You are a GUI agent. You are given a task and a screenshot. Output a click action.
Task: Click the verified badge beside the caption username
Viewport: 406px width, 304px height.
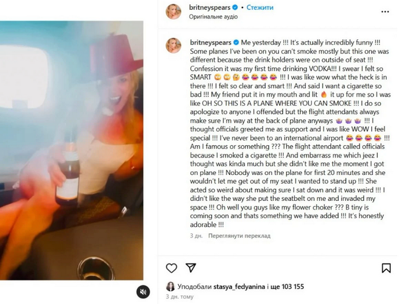coord(236,42)
